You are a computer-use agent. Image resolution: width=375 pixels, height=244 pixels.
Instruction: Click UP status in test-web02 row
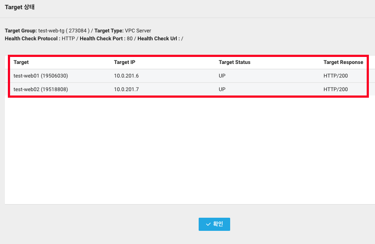pyautogui.click(x=222, y=89)
